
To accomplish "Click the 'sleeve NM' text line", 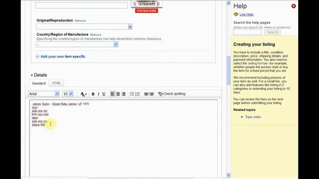I will click(x=38, y=125).
